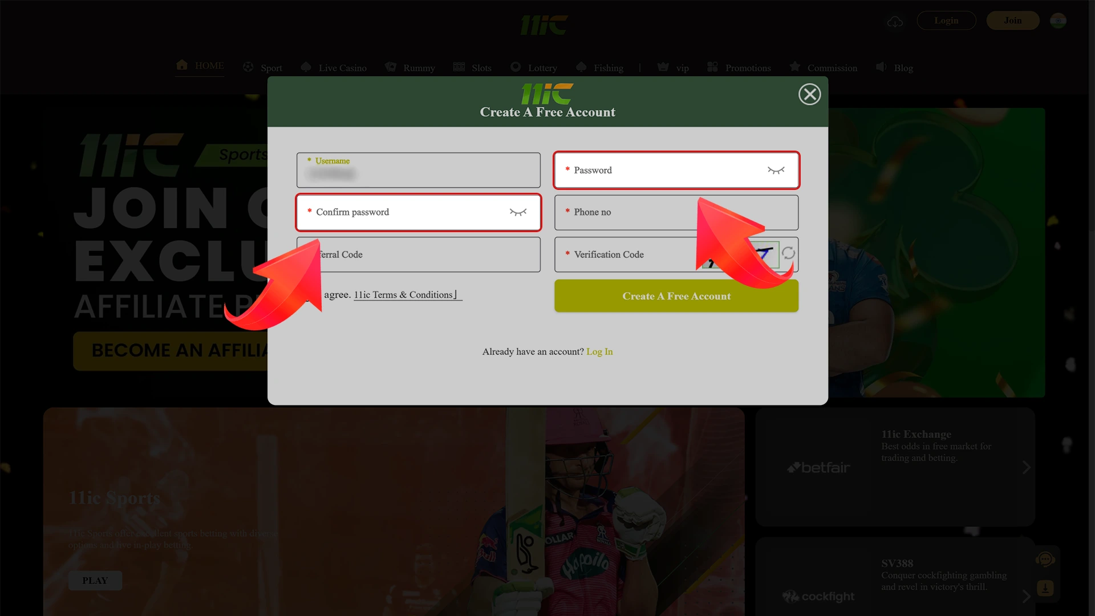Click the Phone no input field
This screenshot has width=1095, height=616.
point(676,212)
